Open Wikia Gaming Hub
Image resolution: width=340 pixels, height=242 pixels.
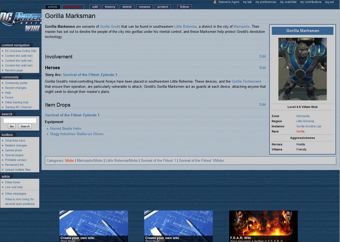tap(16, 103)
